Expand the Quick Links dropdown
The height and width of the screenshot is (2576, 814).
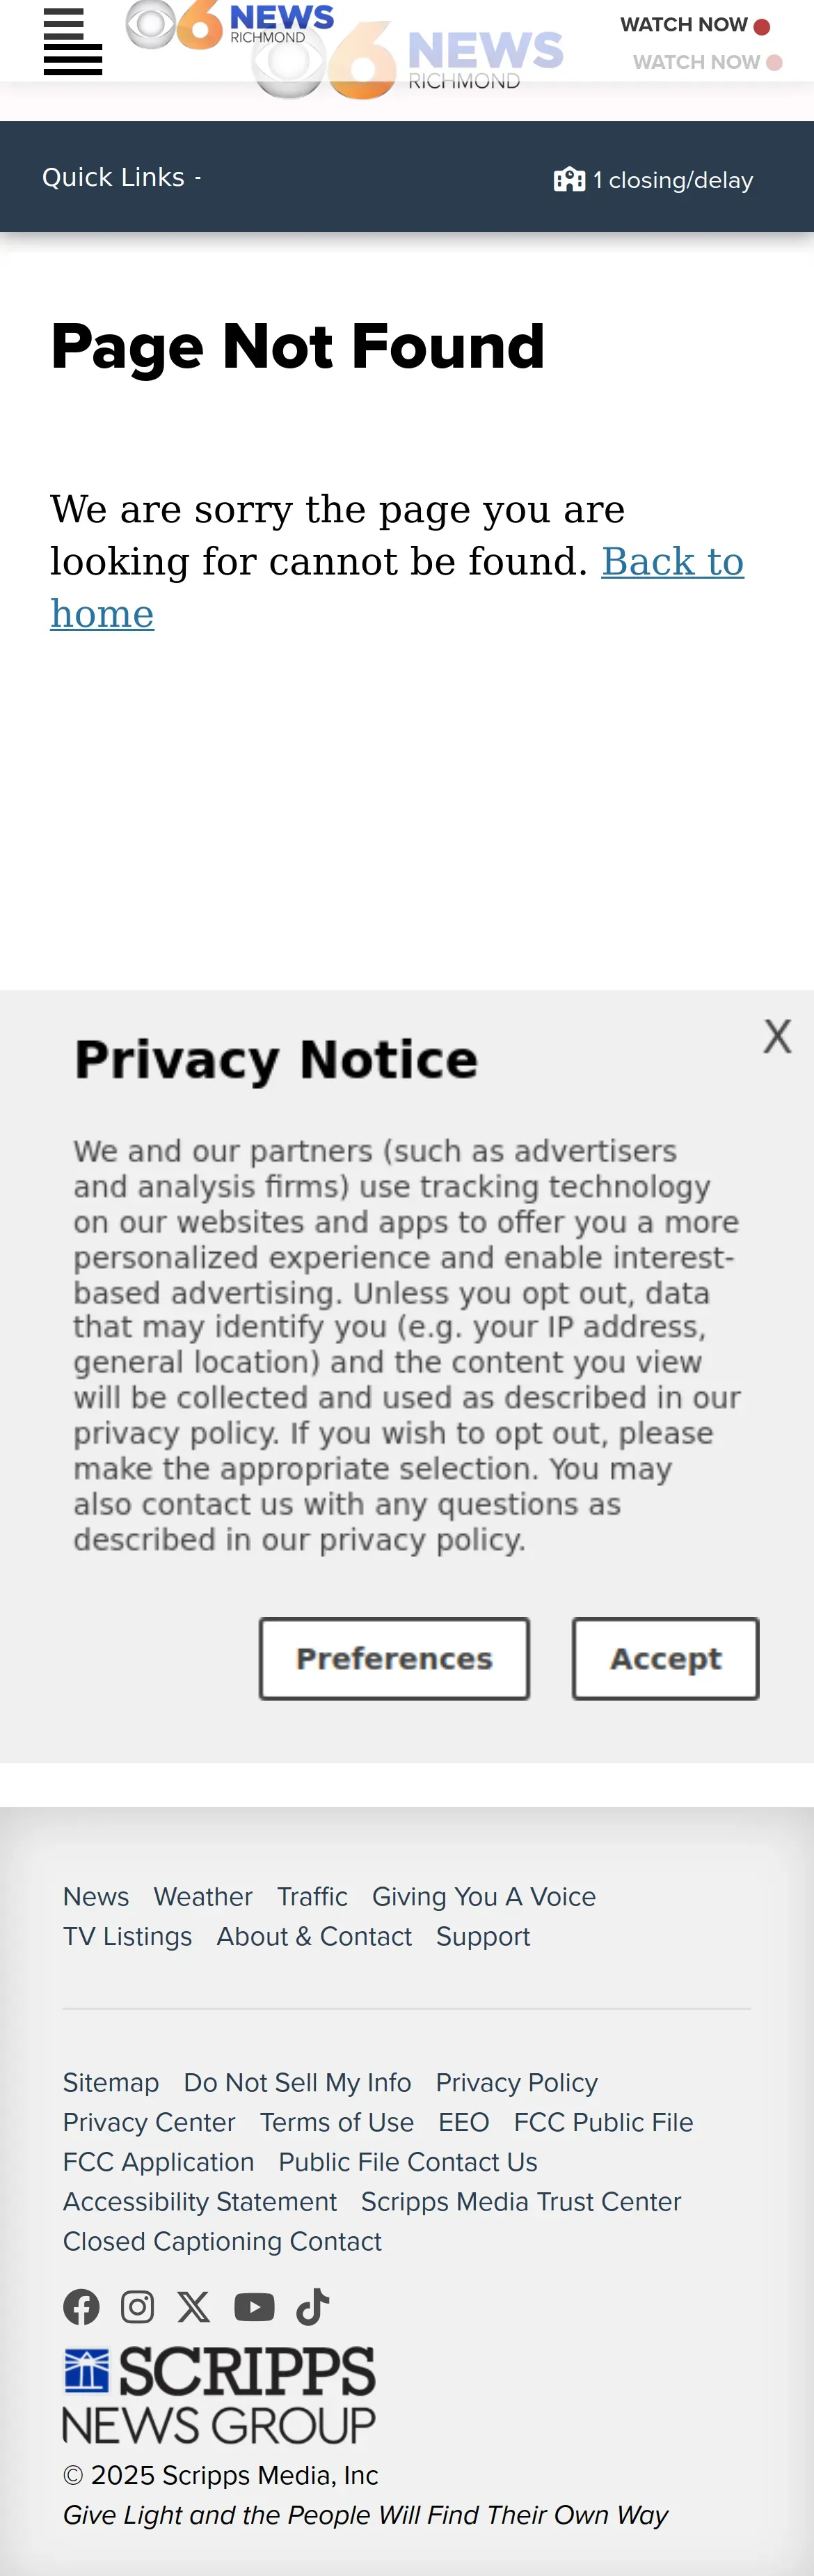click(x=122, y=177)
